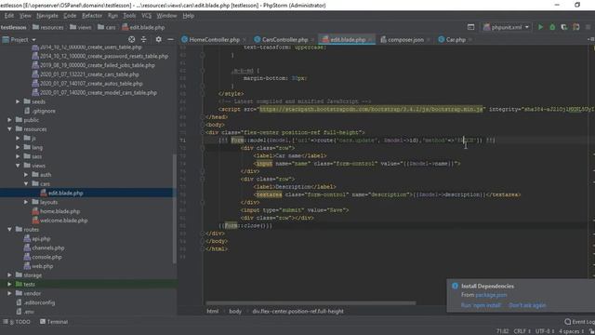Click Run 'npm install' link
The image size is (595, 335).
tap(481, 305)
